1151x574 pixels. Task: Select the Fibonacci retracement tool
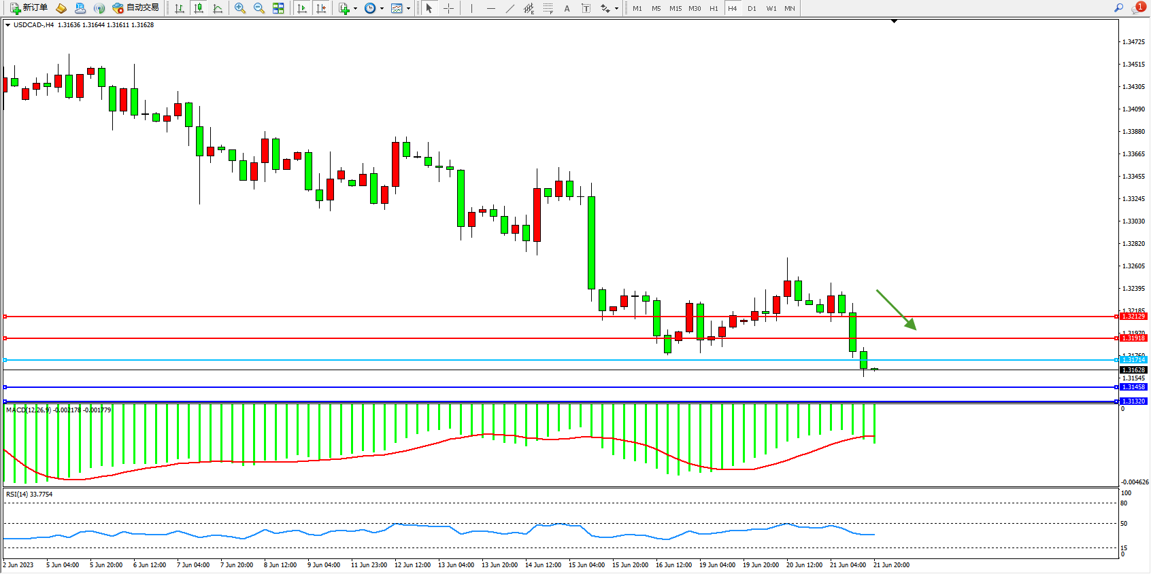(548, 8)
